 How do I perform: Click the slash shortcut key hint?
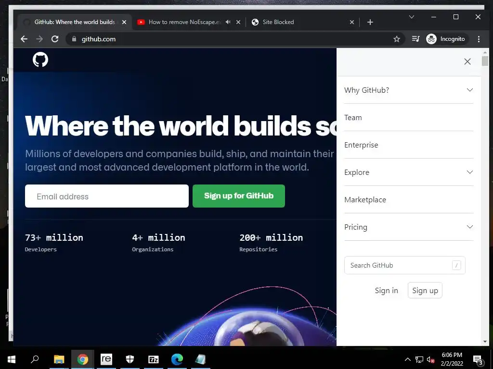[x=456, y=265]
